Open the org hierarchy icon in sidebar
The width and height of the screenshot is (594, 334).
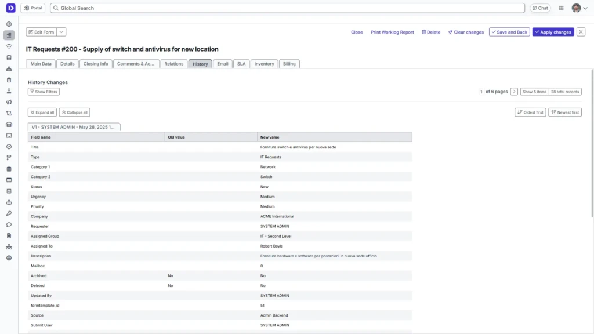9,69
